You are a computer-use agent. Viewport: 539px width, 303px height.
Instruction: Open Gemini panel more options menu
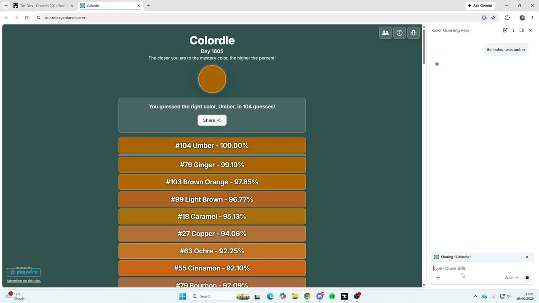[x=513, y=30]
